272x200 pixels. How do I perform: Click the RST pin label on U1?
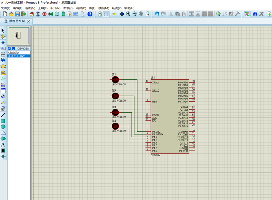154,102
